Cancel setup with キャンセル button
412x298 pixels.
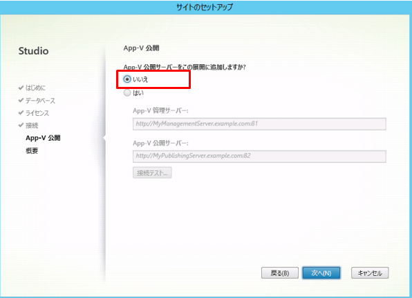click(370, 273)
